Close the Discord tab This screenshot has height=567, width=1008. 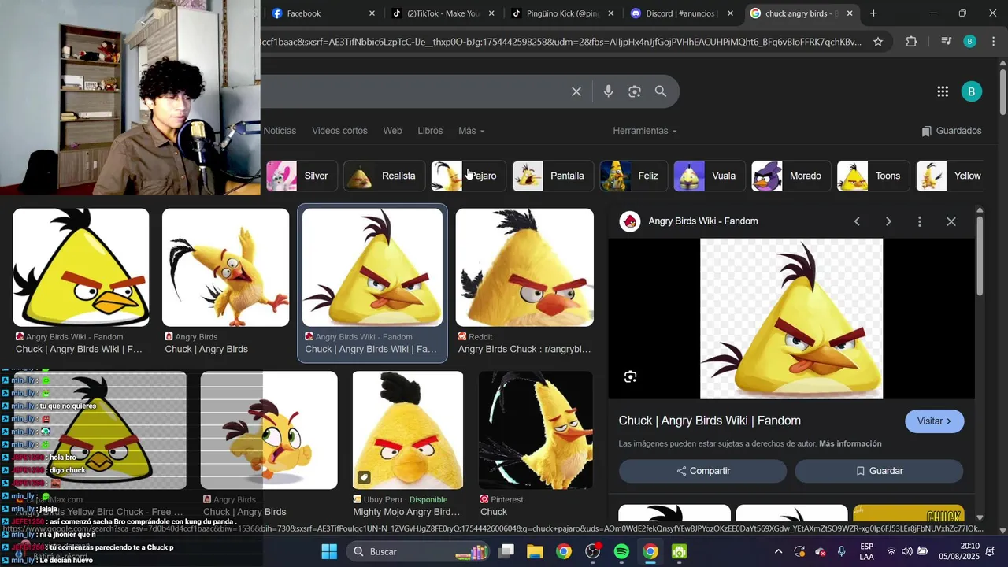click(x=730, y=13)
